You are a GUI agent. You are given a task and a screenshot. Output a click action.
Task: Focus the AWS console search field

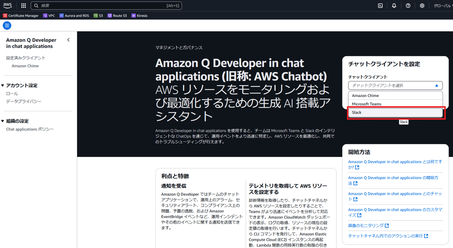pos(106,5)
